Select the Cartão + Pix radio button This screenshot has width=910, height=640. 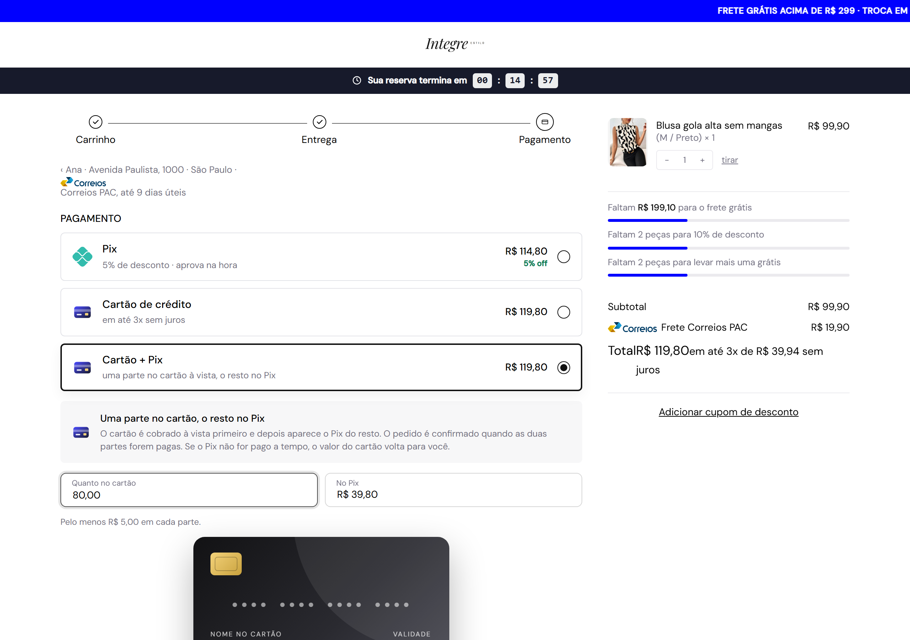(x=564, y=368)
